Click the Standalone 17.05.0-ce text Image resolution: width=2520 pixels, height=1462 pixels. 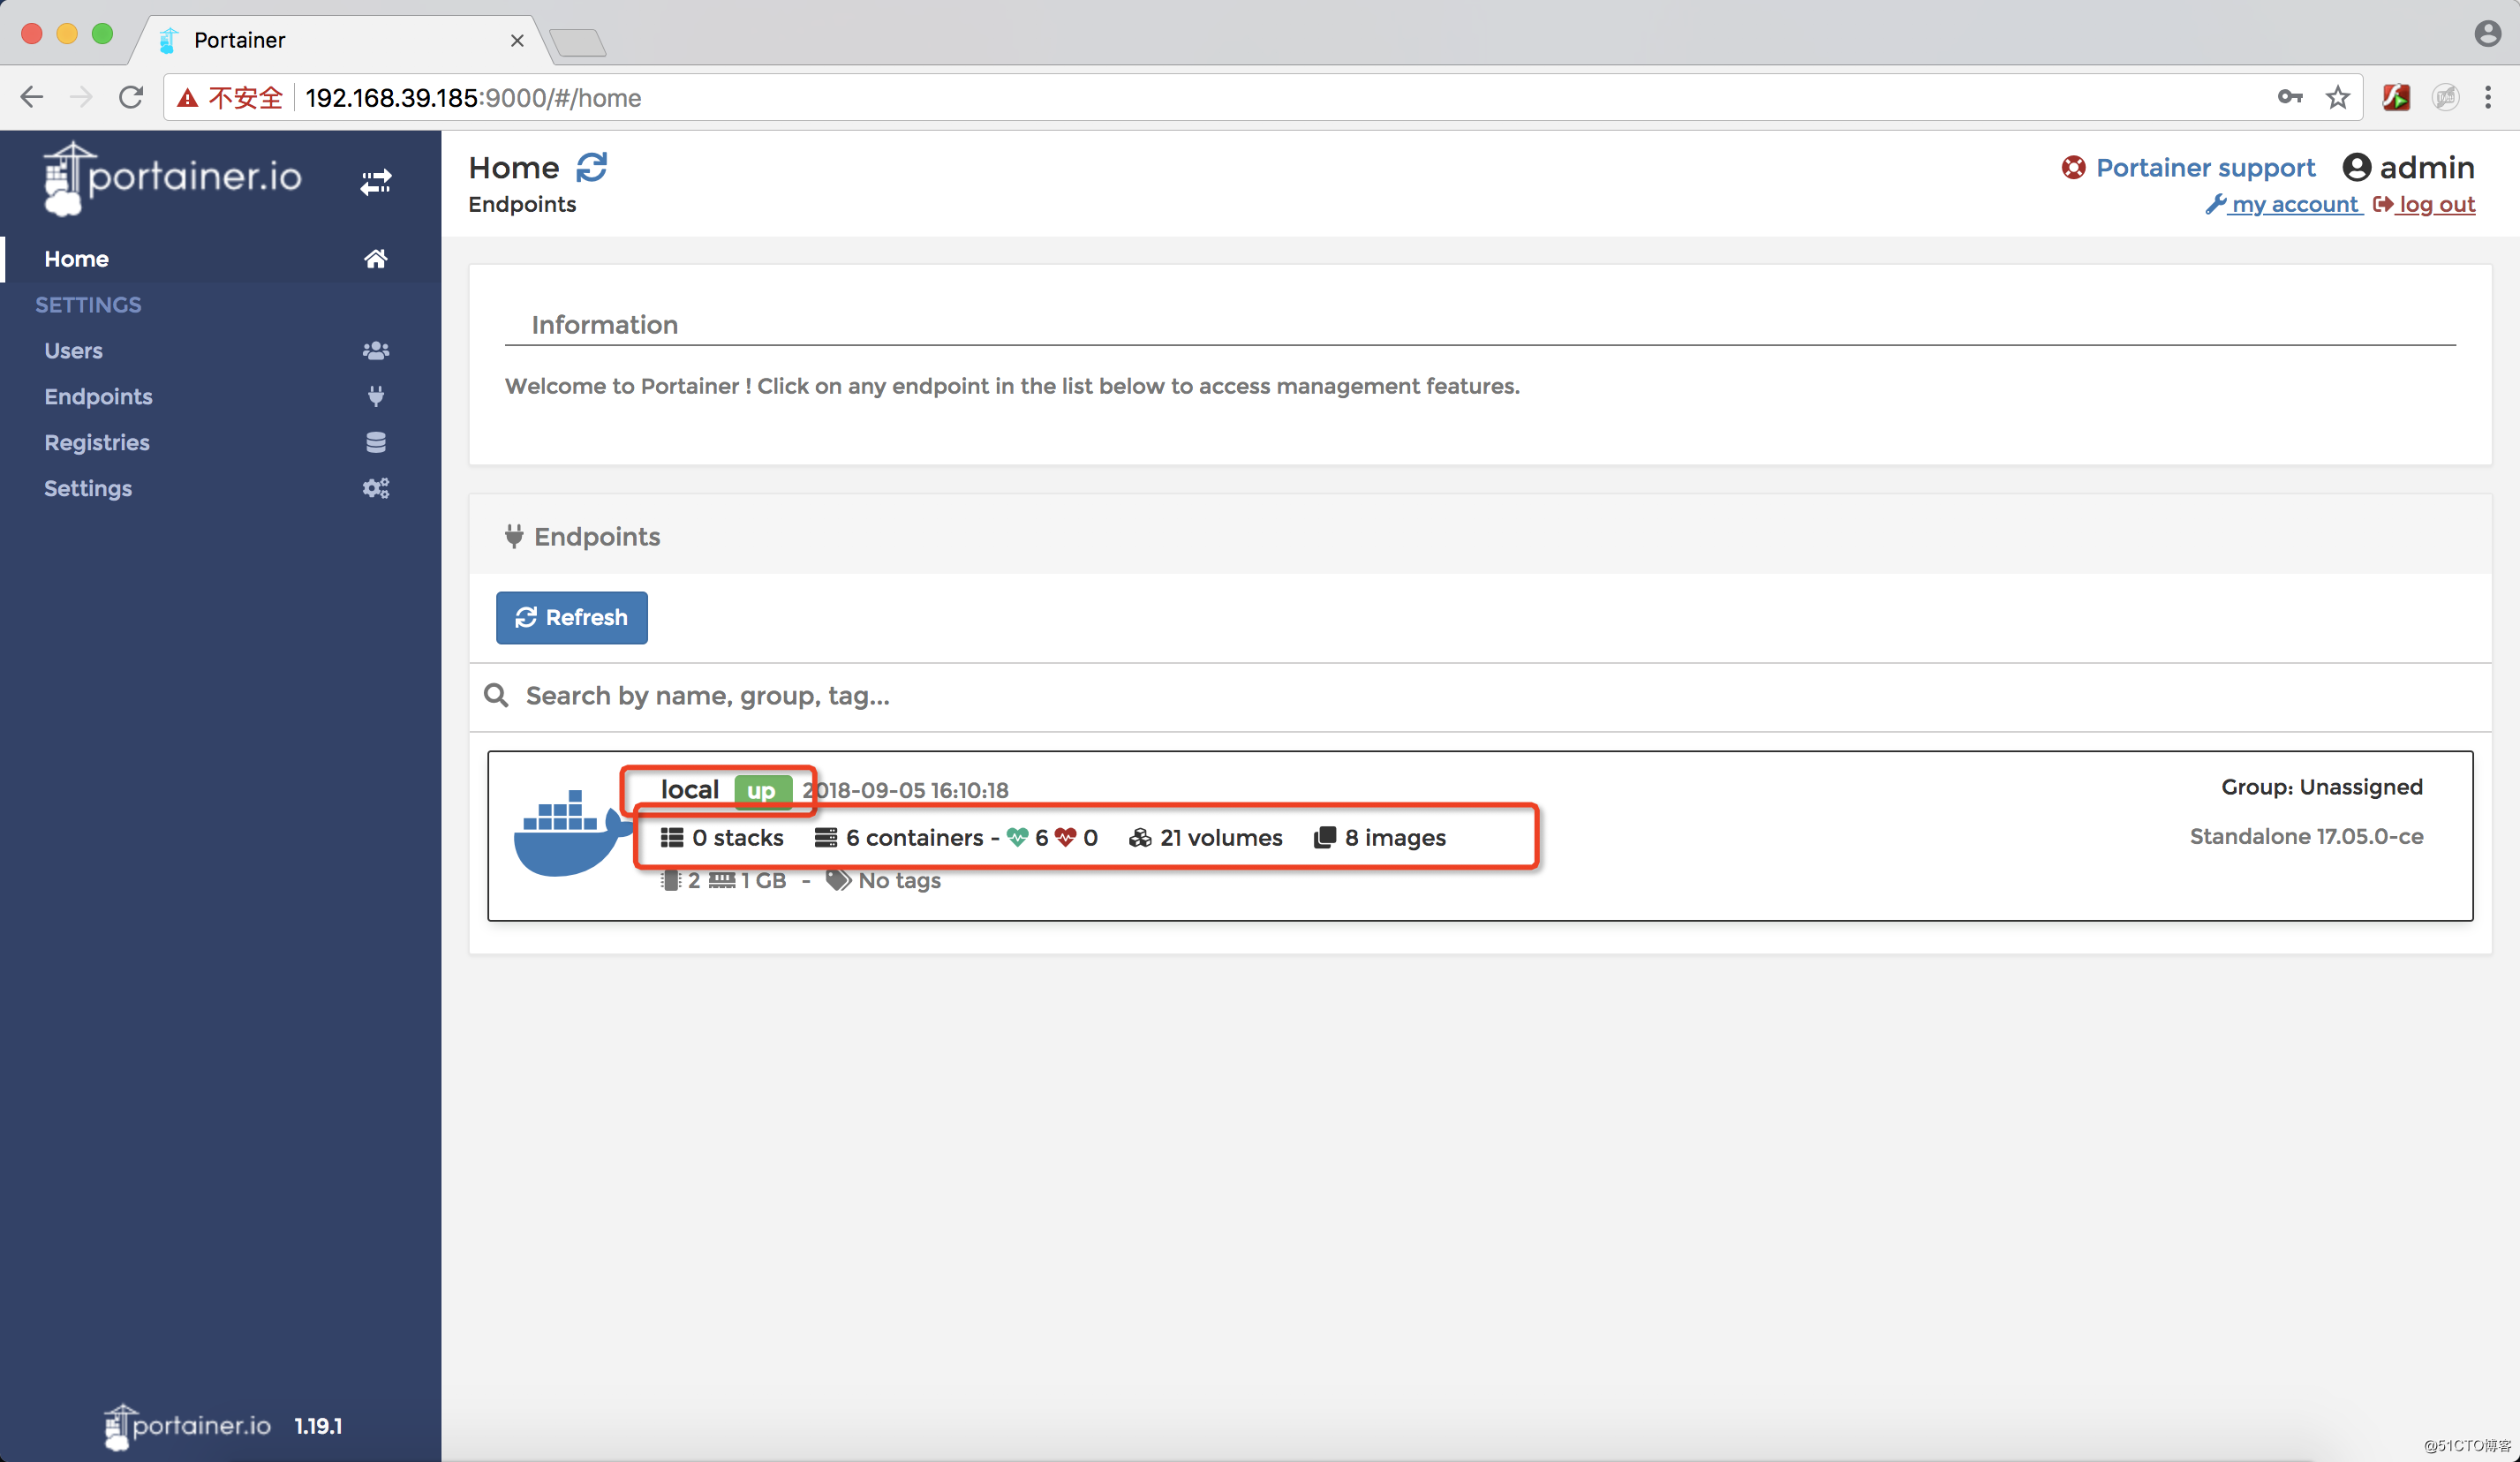pos(2306,837)
